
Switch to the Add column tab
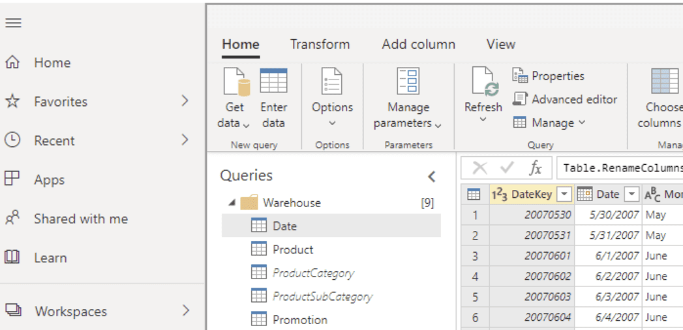[x=418, y=44]
